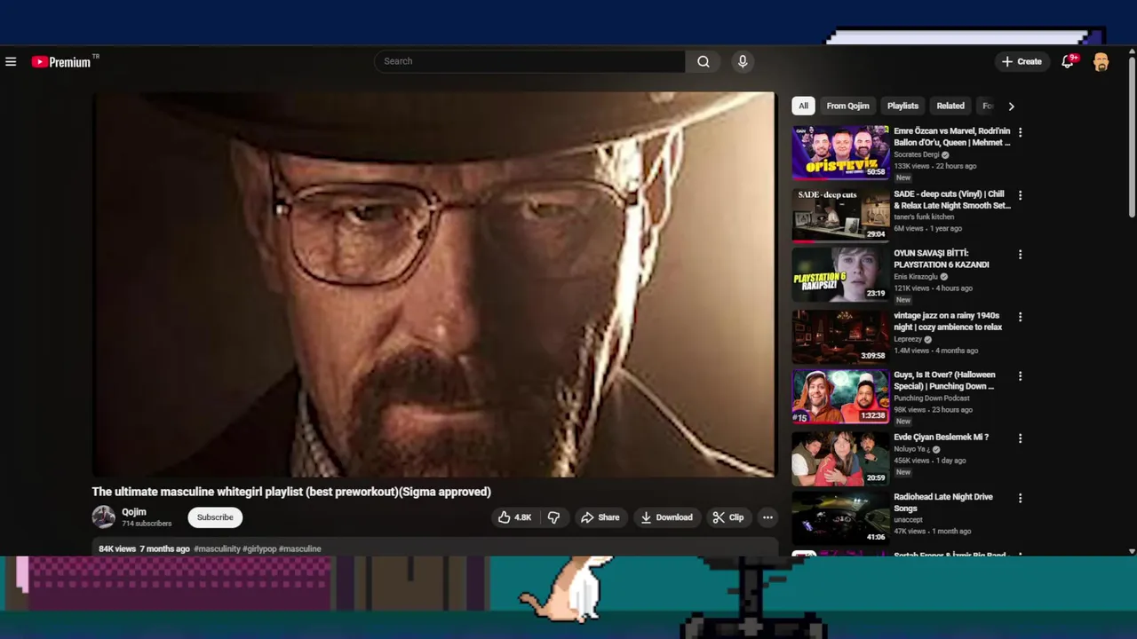Open options for Emre Özcan vs Marvel video
Image resolution: width=1137 pixels, height=639 pixels.
[1020, 132]
